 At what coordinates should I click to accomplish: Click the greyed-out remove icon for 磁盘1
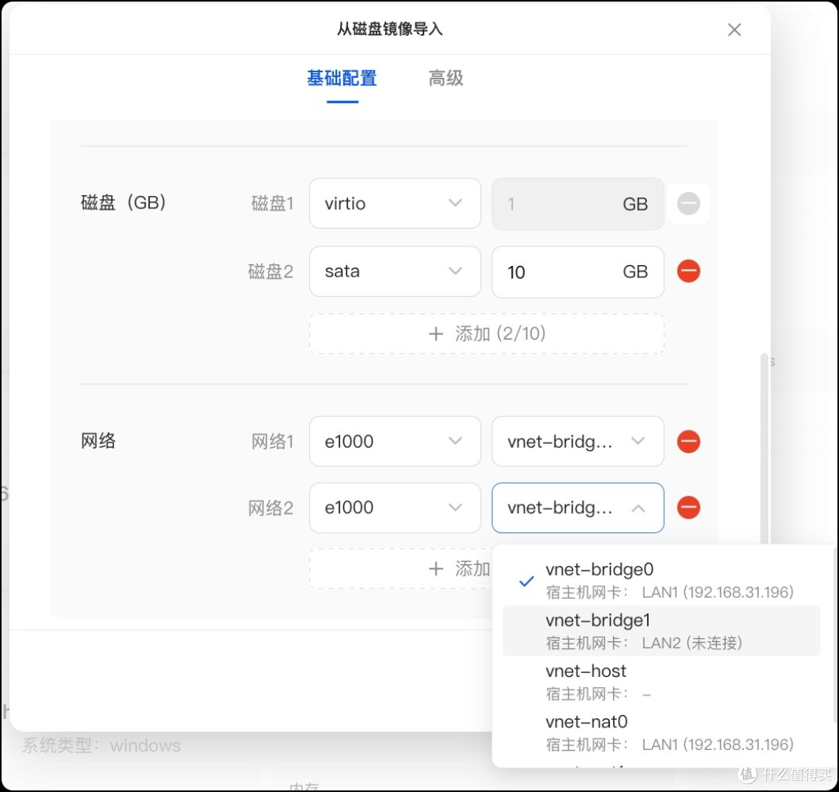tap(688, 204)
